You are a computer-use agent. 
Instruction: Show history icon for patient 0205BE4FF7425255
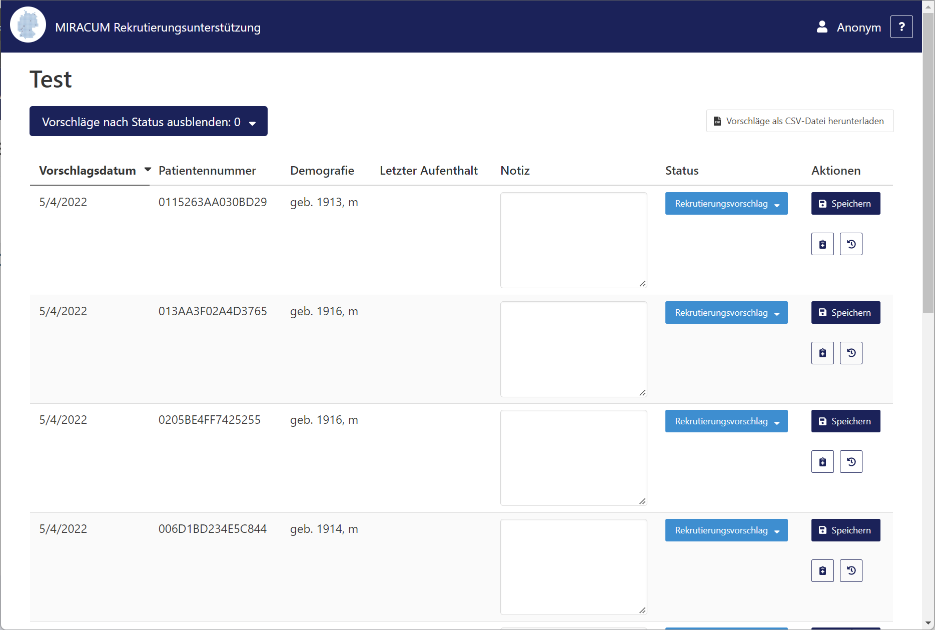(x=851, y=462)
